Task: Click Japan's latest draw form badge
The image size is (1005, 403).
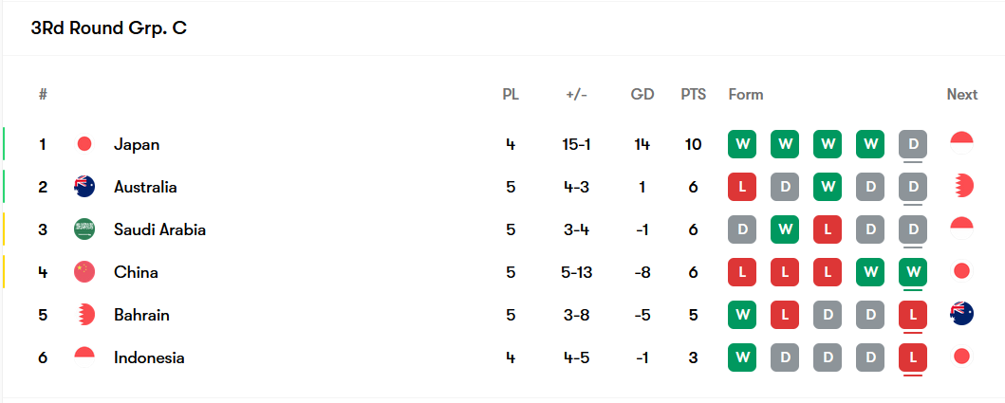Action: (913, 144)
